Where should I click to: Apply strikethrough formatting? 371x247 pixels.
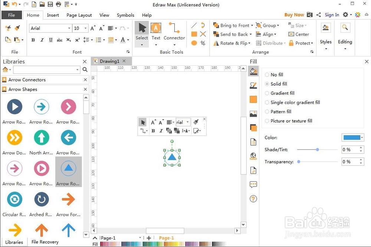60,40
